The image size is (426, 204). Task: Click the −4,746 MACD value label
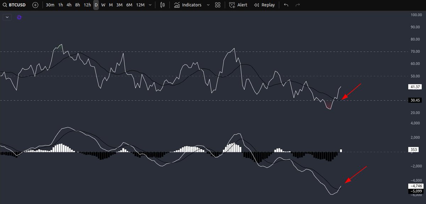pos(416,186)
